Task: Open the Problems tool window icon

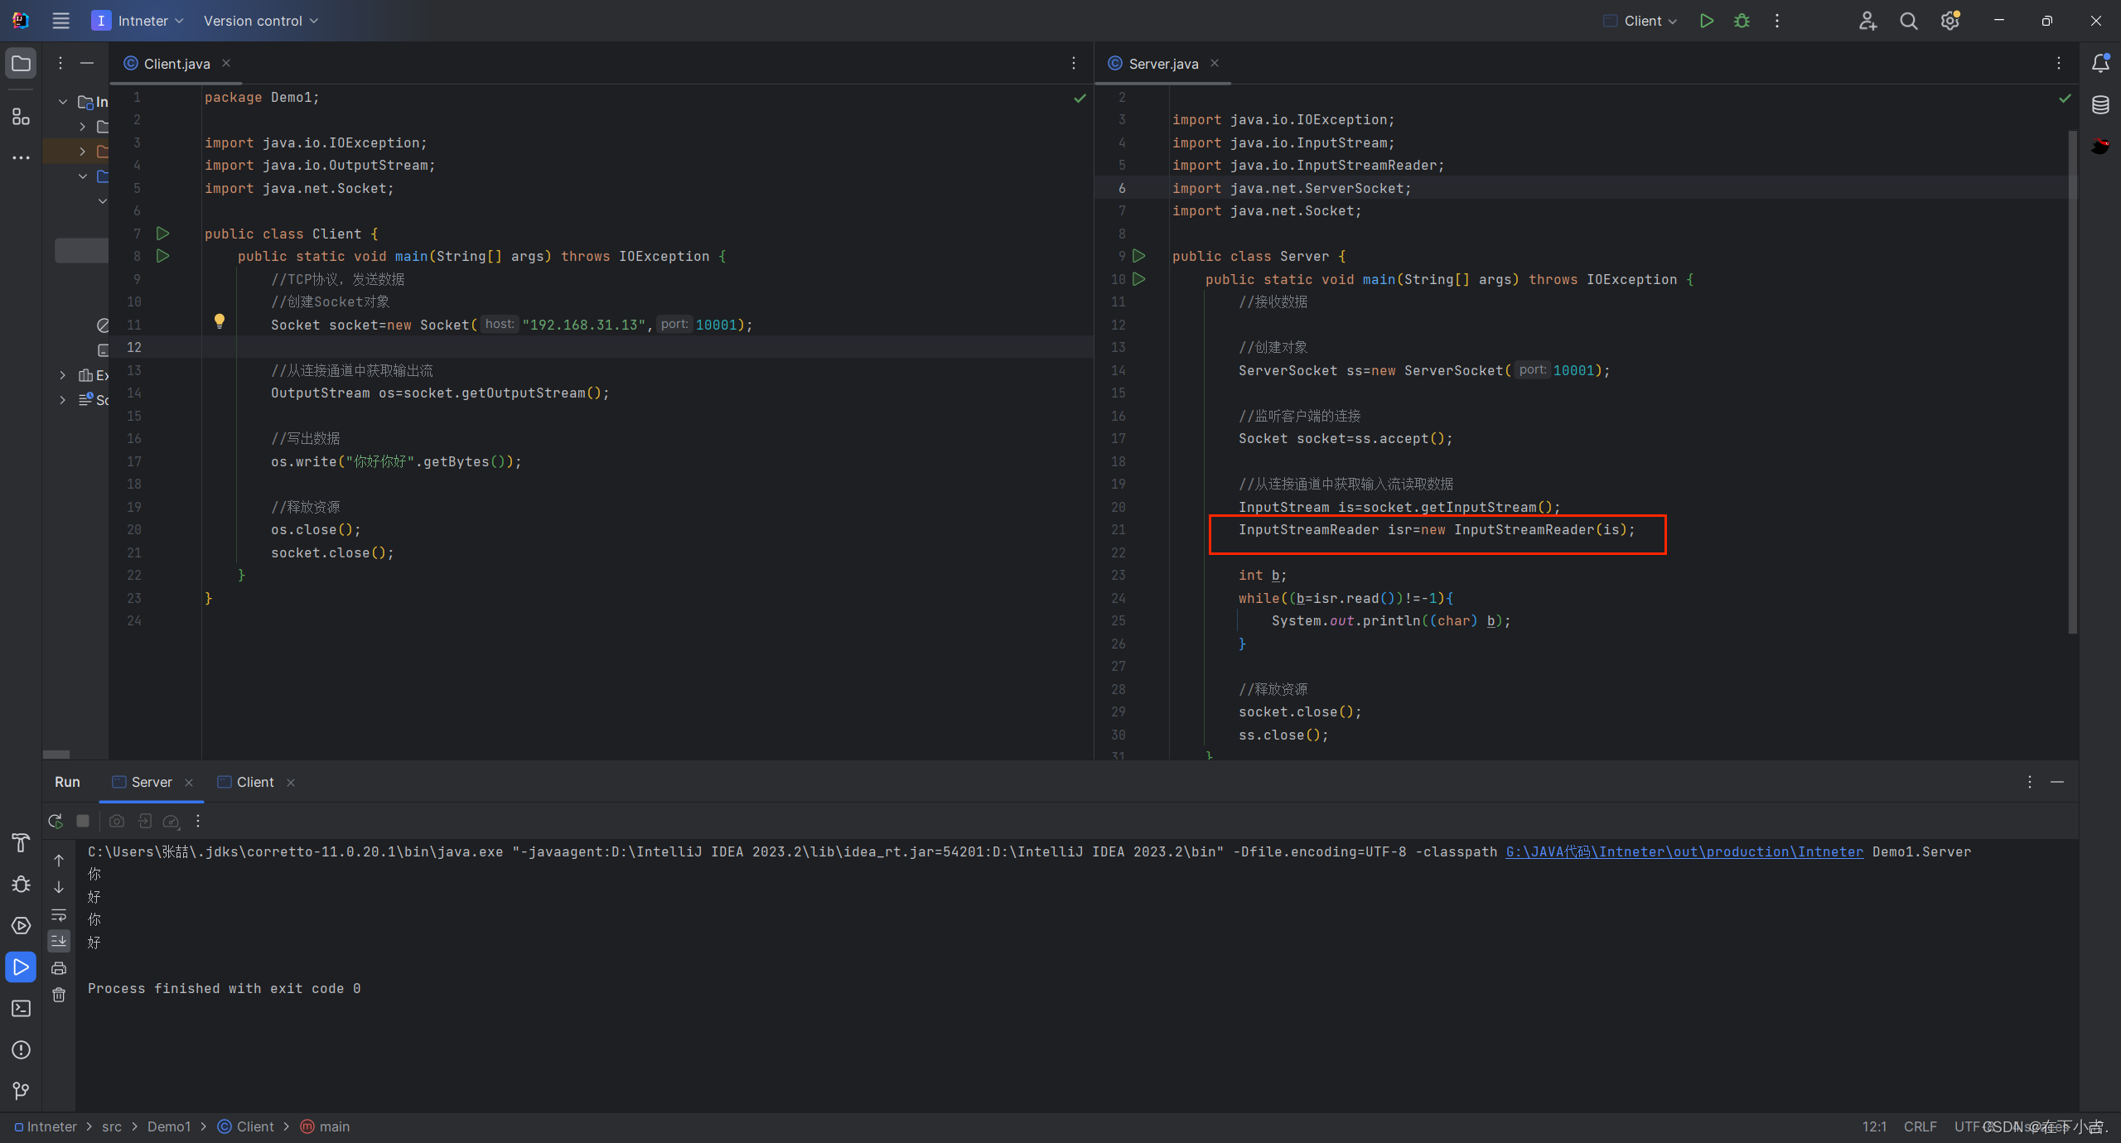Action: [21, 1050]
